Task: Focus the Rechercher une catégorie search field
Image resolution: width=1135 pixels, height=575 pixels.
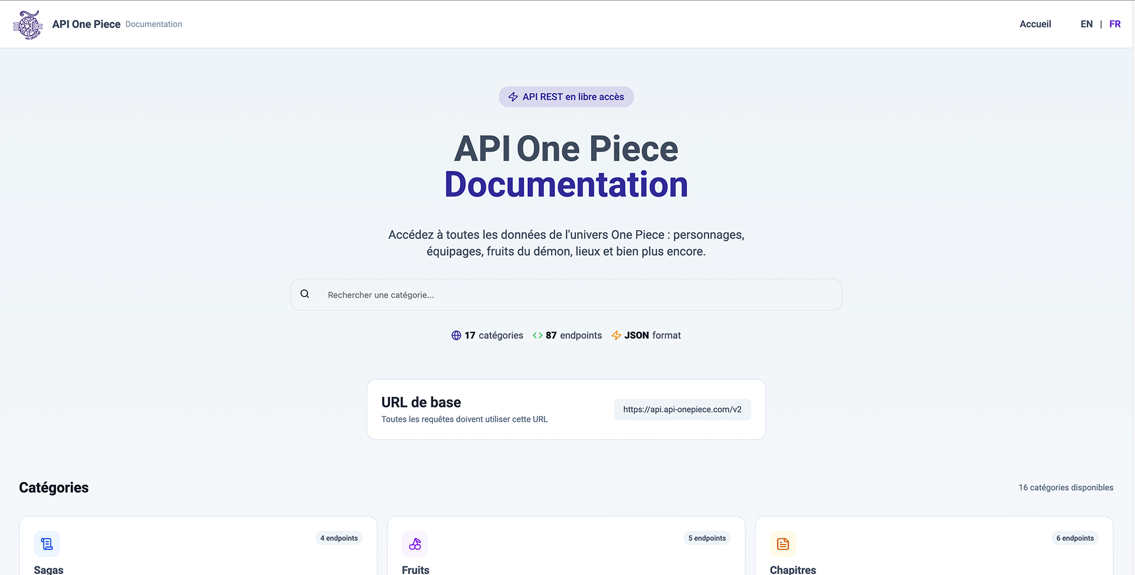Action: (x=566, y=295)
